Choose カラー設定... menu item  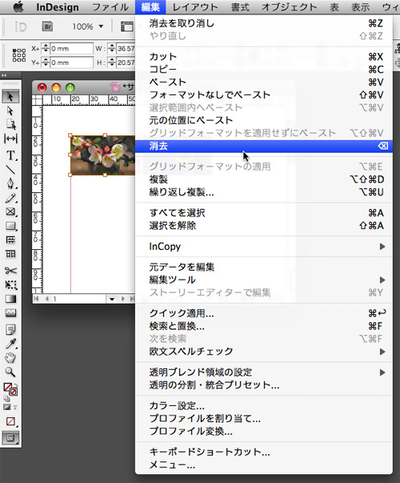pos(264,405)
